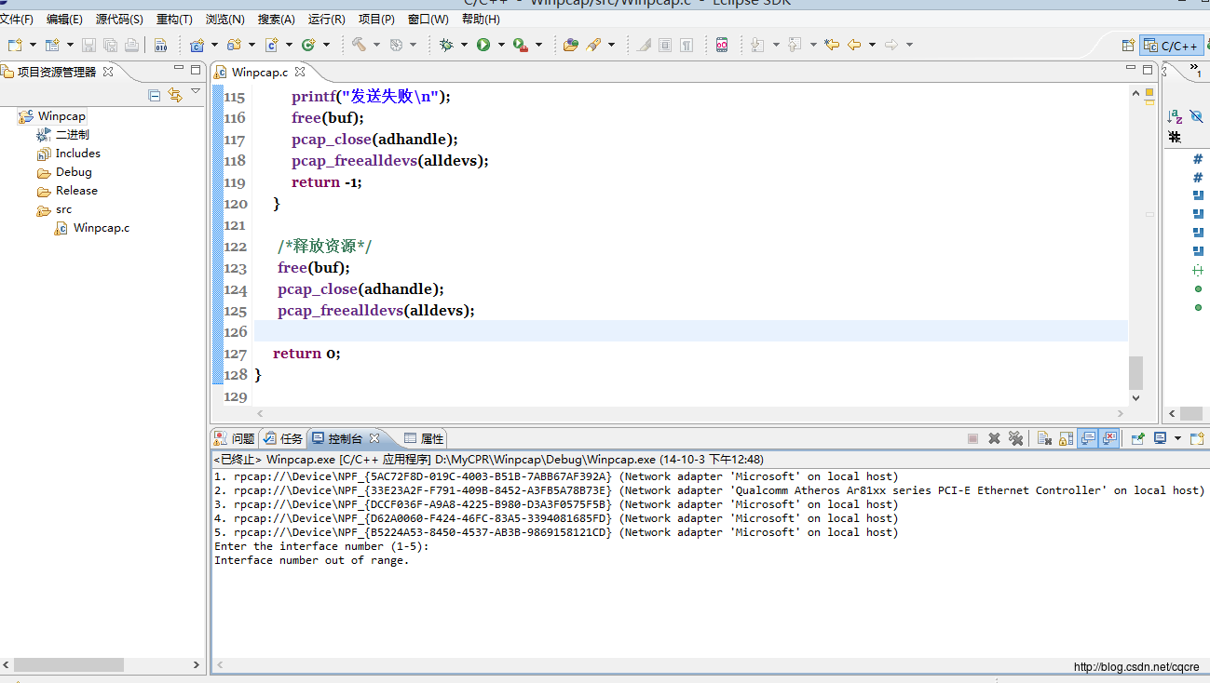Image resolution: width=1210 pixels, height=683 pixels.
Task: Toggle Show Console When Standard Error Changes
Action: (1108, 438)
